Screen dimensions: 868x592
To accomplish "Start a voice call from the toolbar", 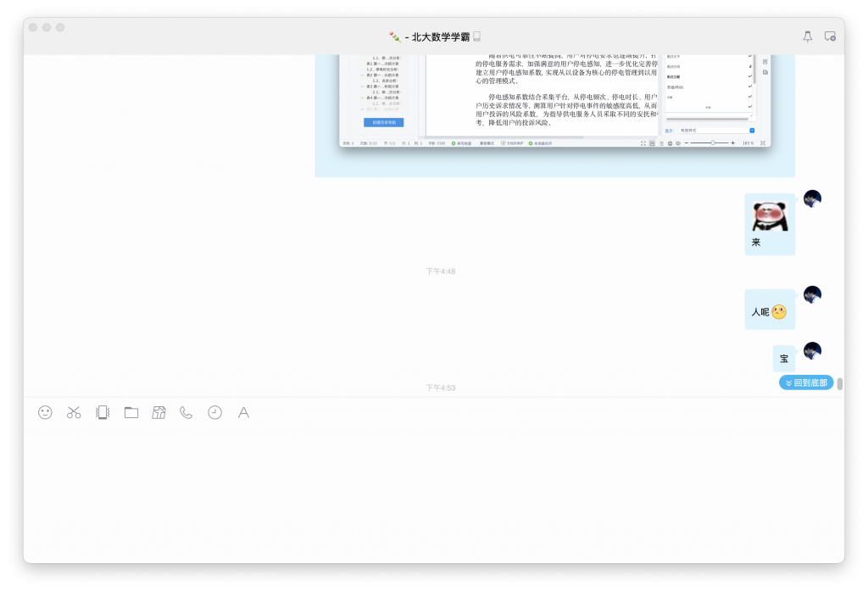I will (186, 412).
